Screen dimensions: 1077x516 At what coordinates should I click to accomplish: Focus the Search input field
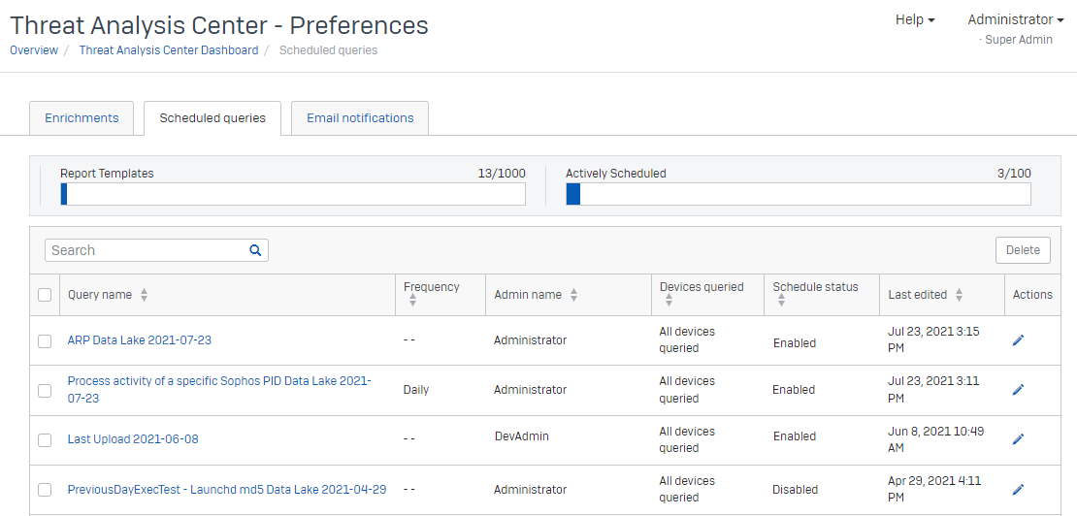click(146, 250)
